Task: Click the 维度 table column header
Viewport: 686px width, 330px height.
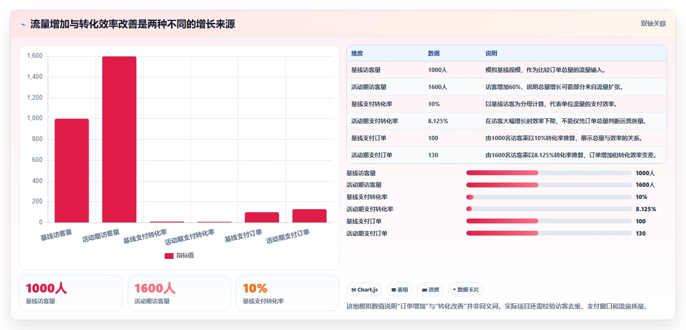Action: point(357,54)
